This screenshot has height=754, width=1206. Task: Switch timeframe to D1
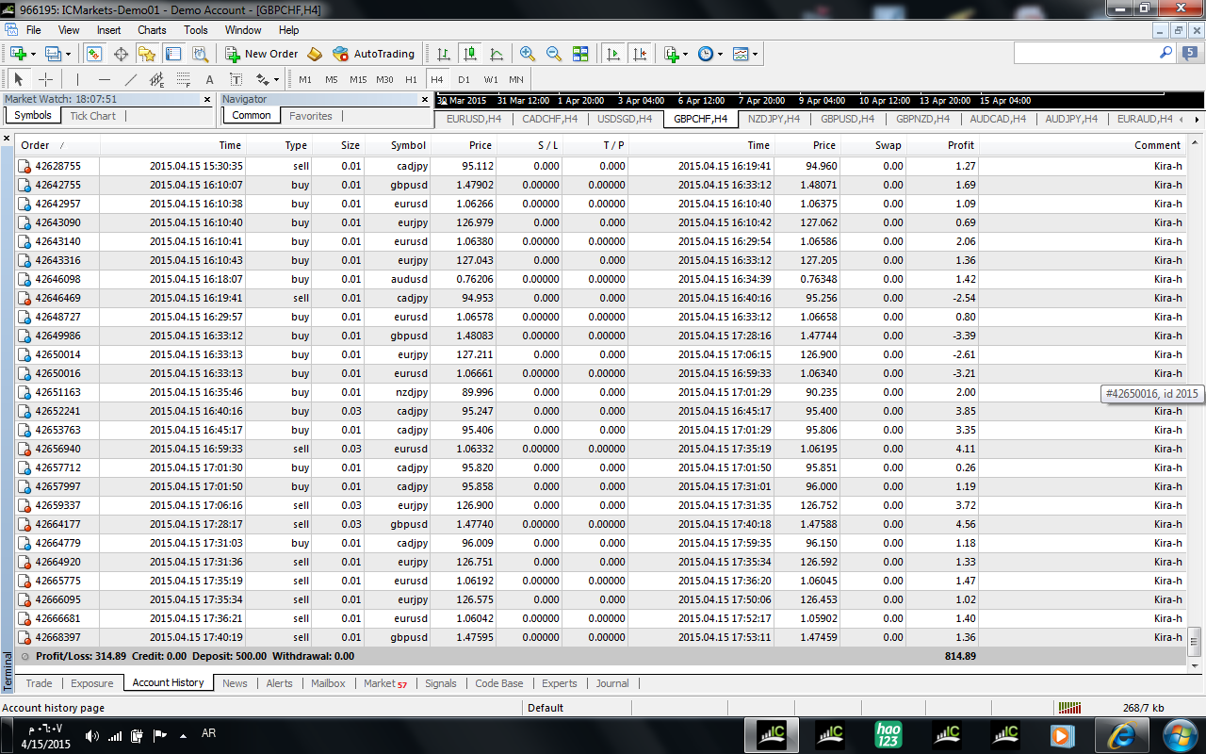click(464, 79)
